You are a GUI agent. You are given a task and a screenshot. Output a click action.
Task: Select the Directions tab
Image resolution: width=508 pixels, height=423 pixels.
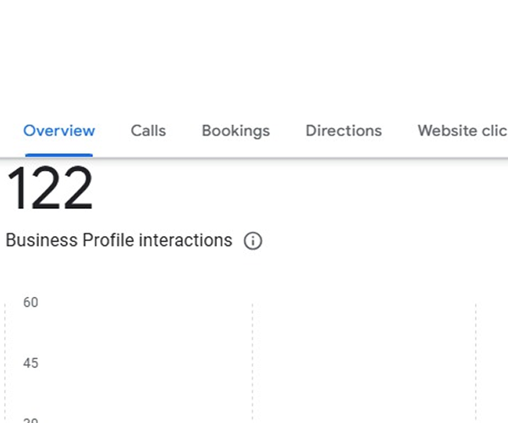tap(344, 131)
